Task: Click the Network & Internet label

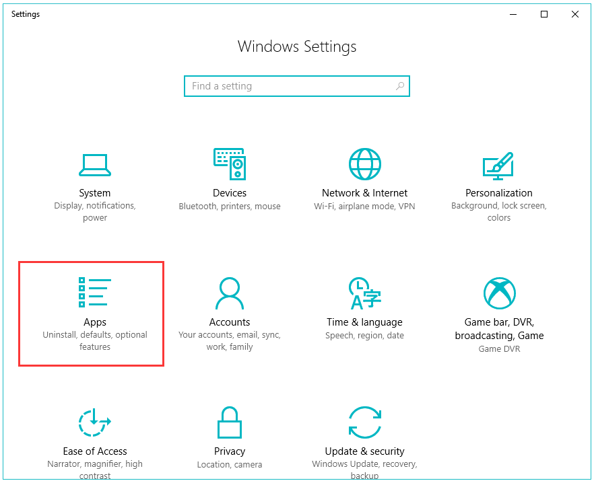Action: click(x=364, y=193)
